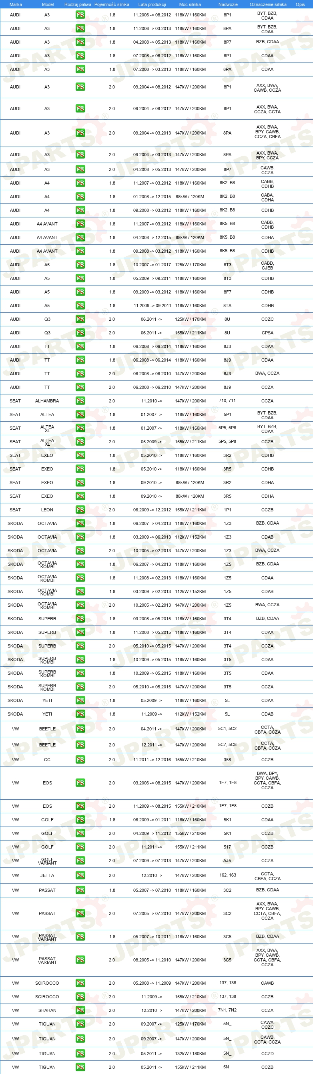The image size is (313, 1074).
Task: Select the JETTA model cell
Action: 47,875
